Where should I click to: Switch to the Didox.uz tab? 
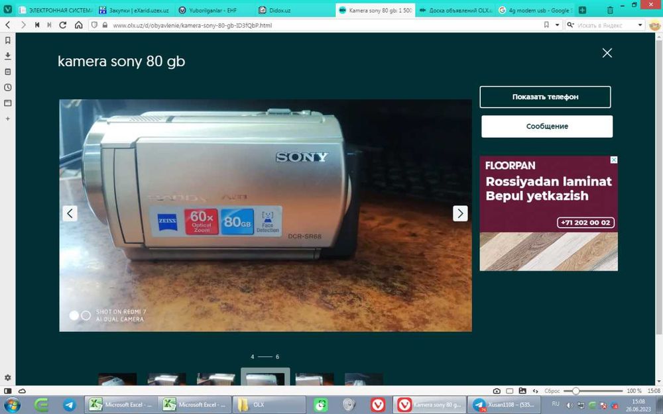tap(294, 10)
